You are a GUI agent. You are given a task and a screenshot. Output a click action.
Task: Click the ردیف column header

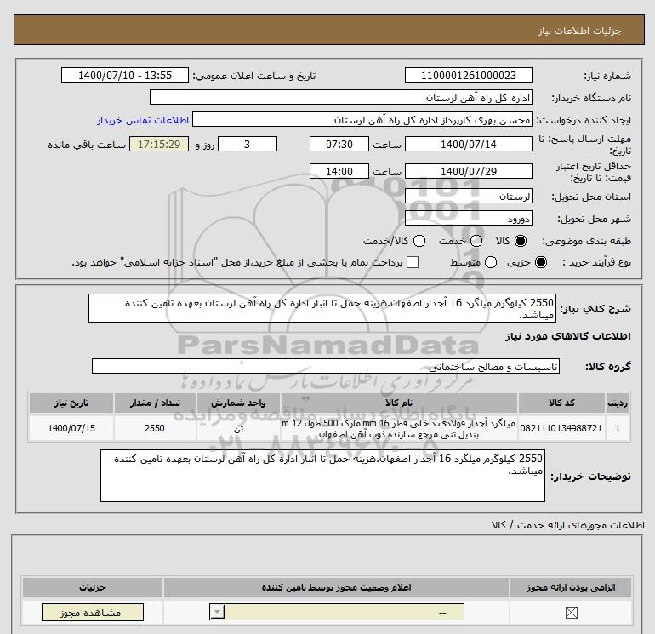pyautogui.click(x=618, y=403)
